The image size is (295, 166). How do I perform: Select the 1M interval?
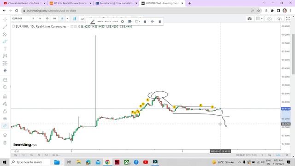54,18
